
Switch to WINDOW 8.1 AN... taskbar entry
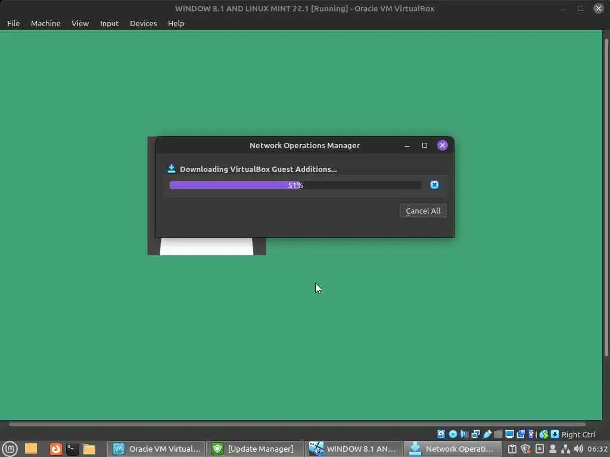point(354,449)
